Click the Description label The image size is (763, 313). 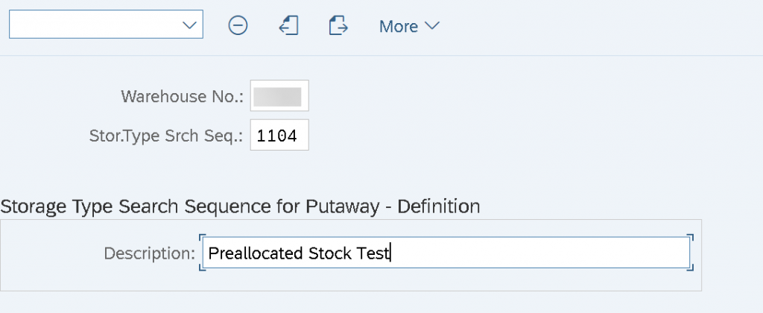149,253
